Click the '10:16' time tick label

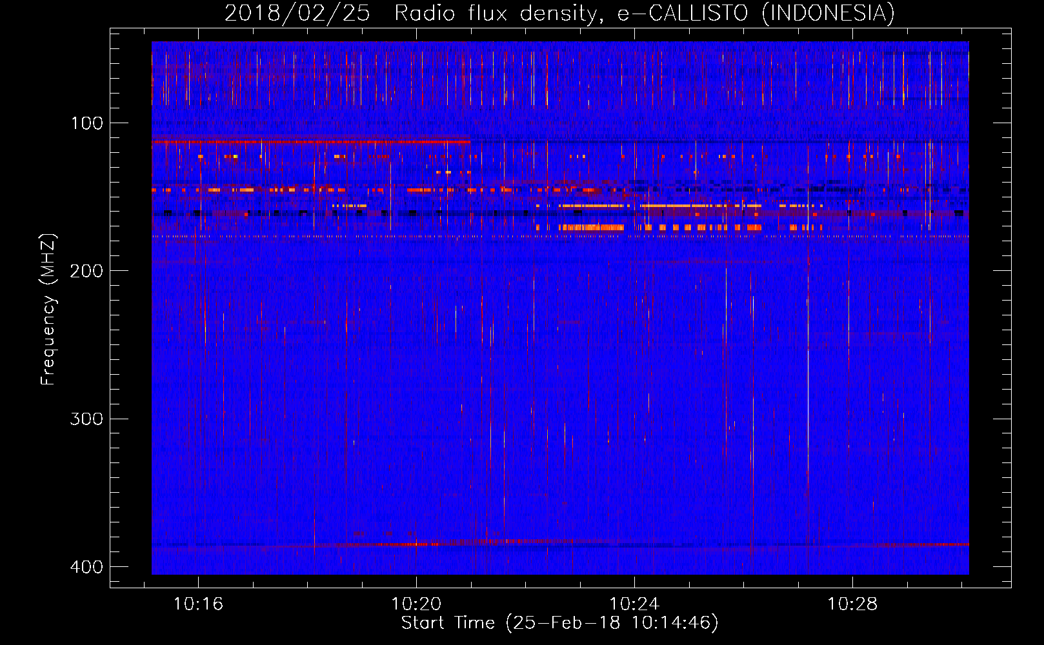click(198, 604)
